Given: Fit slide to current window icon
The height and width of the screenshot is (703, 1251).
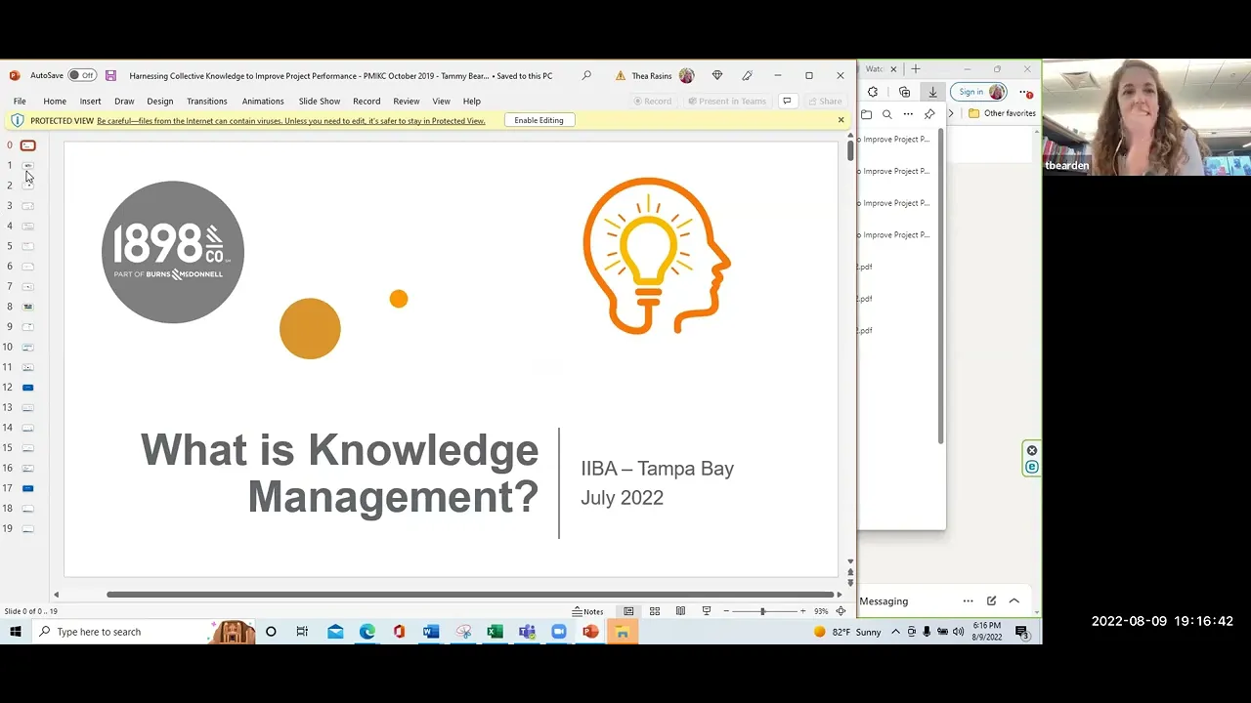Looking at the screenshot, I should click(841, 611).
